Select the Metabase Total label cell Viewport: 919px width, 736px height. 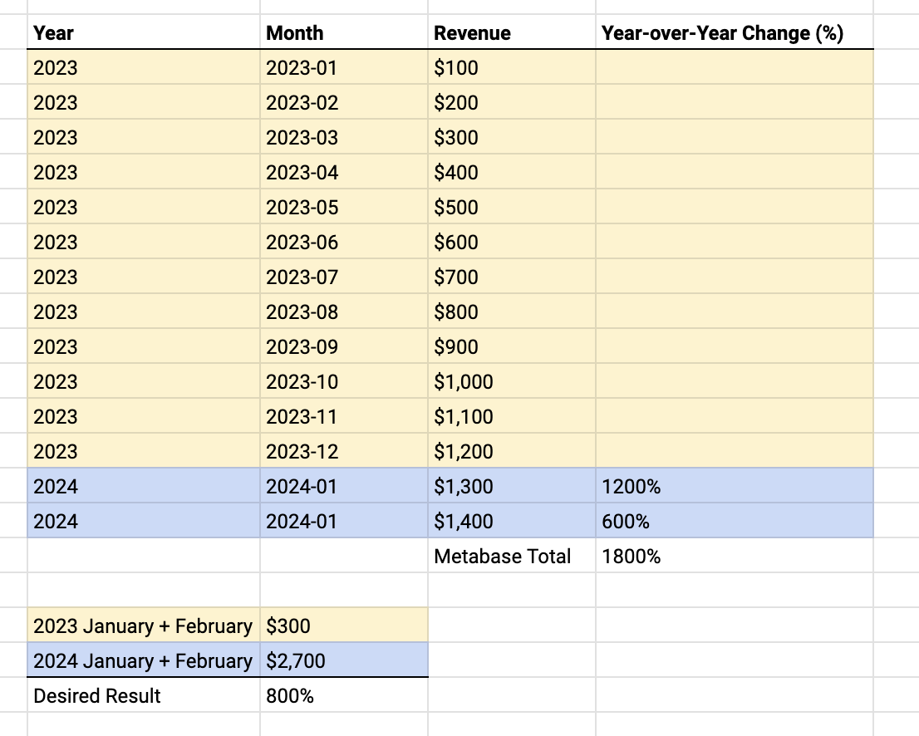512,556
